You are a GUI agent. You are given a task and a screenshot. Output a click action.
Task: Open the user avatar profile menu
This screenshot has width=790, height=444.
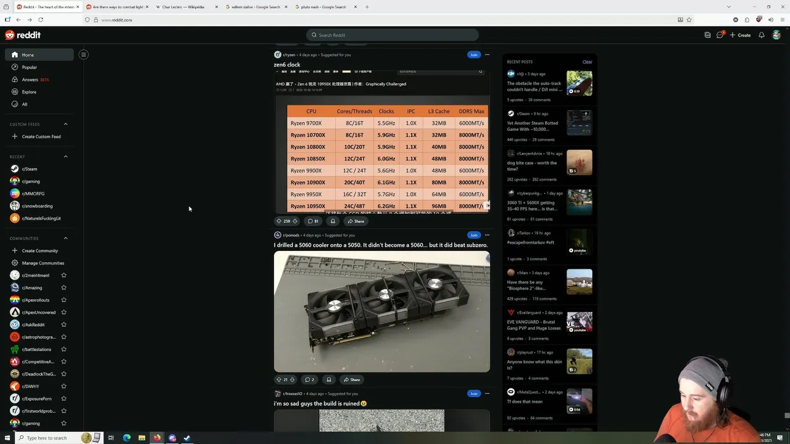(776, 35)
